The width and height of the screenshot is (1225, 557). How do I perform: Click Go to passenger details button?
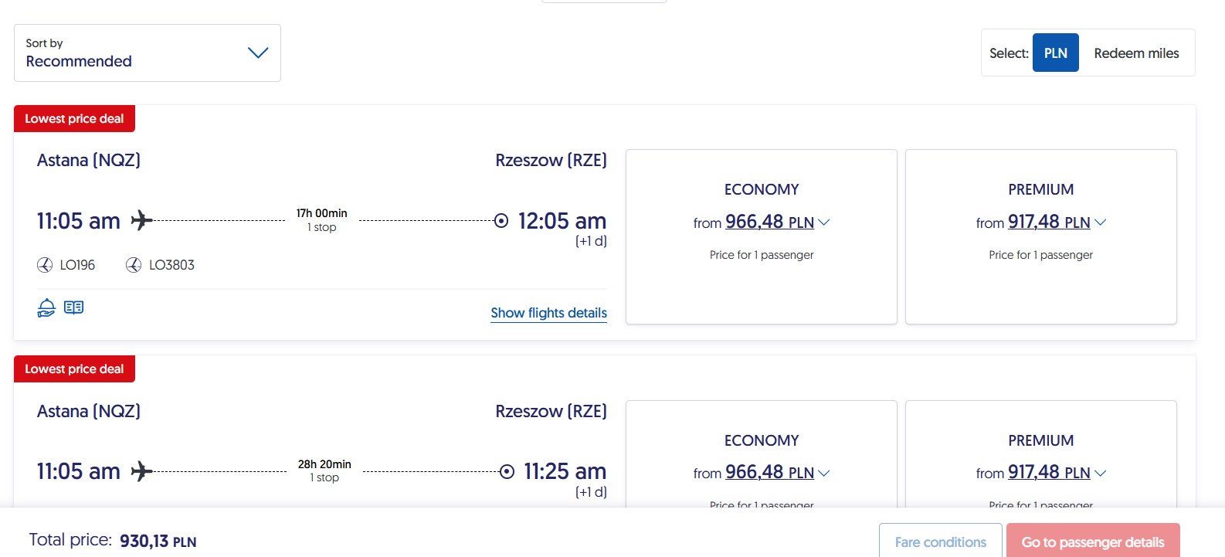pyautogui.click(x=1093, y=541)
